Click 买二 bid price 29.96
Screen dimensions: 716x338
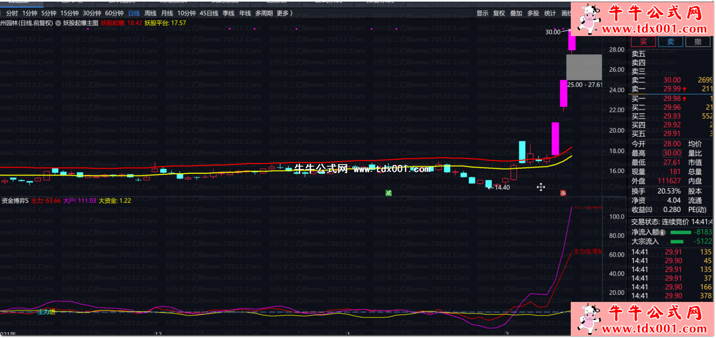point(672,107)
